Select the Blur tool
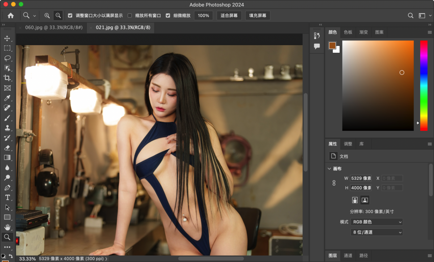The width and height of the screenshot is (434, 262). click(7, 168)
